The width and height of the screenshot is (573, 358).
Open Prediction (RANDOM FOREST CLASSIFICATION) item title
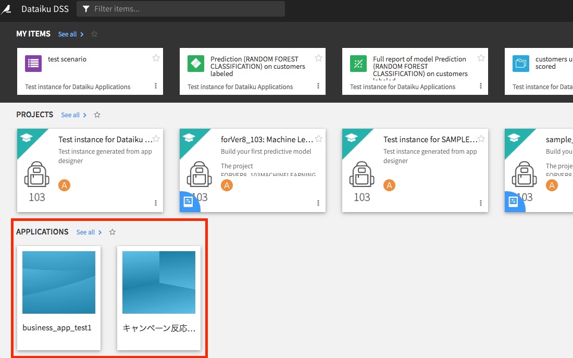point(258,66)
